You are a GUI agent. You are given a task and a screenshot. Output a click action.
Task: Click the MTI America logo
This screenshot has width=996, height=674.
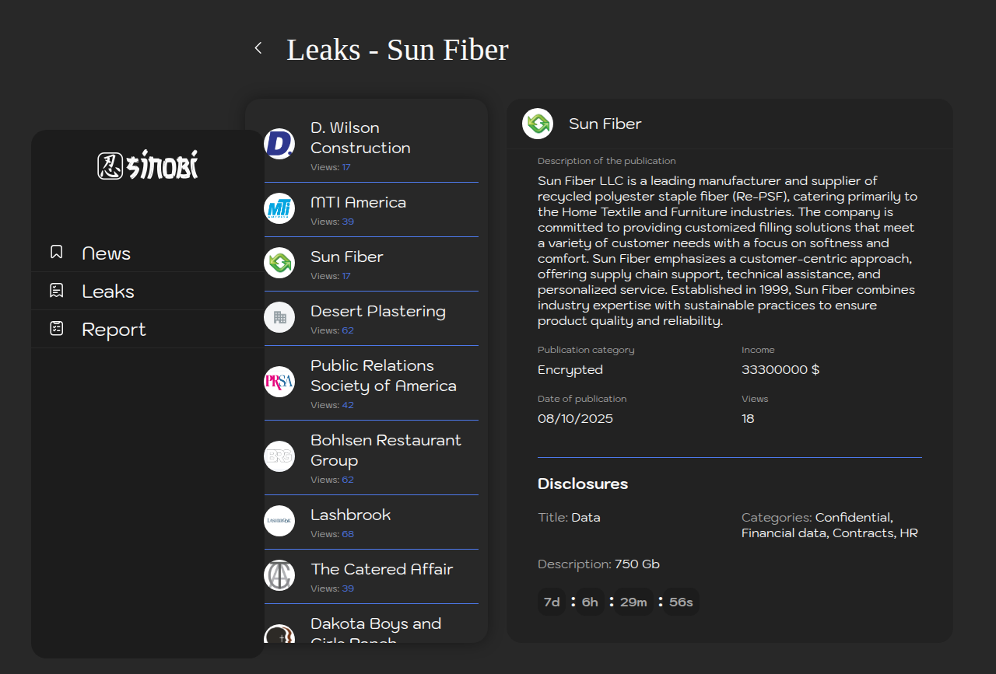tap(279, 208)
